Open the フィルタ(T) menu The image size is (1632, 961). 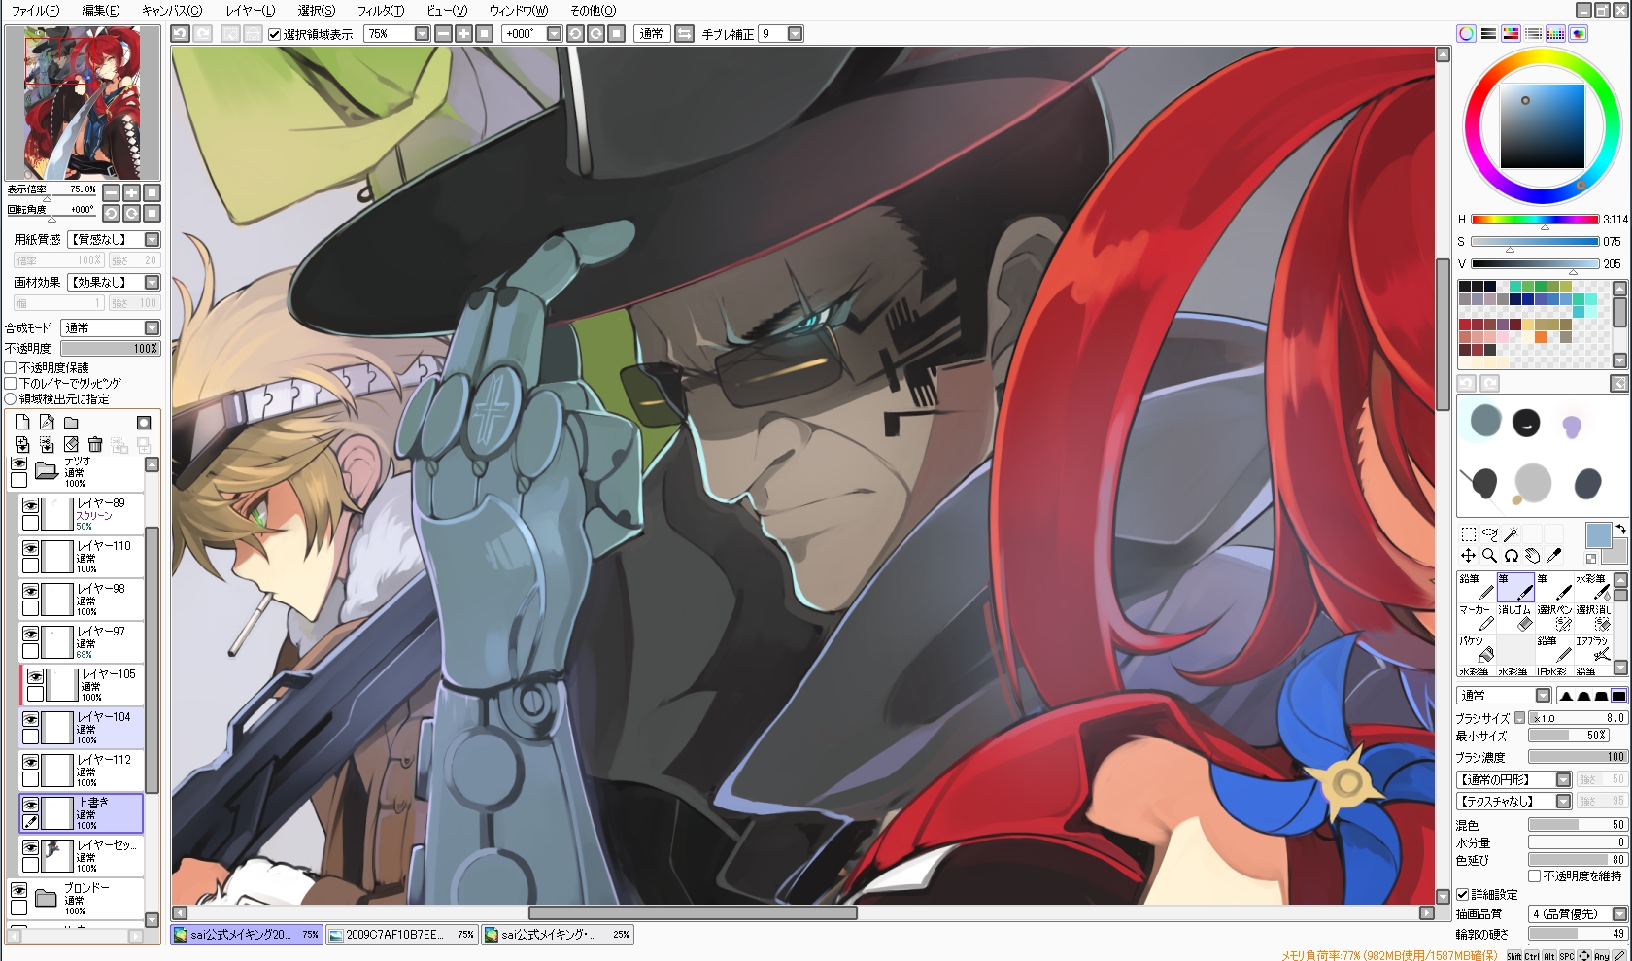tap(381, 10)
